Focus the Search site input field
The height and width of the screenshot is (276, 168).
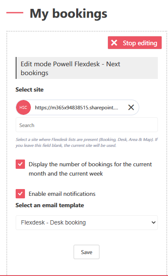coord(87,125)
